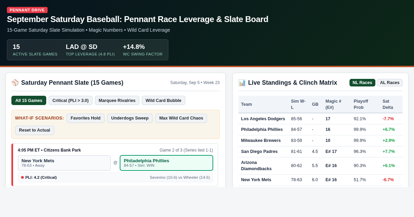Click the Sat Delta column header

pyautogui.click(x=391, y=104)
